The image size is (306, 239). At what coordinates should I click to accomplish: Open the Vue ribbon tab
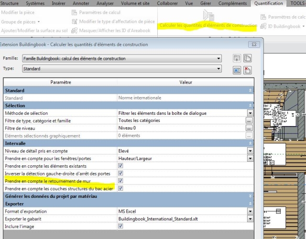coord(189,3)
